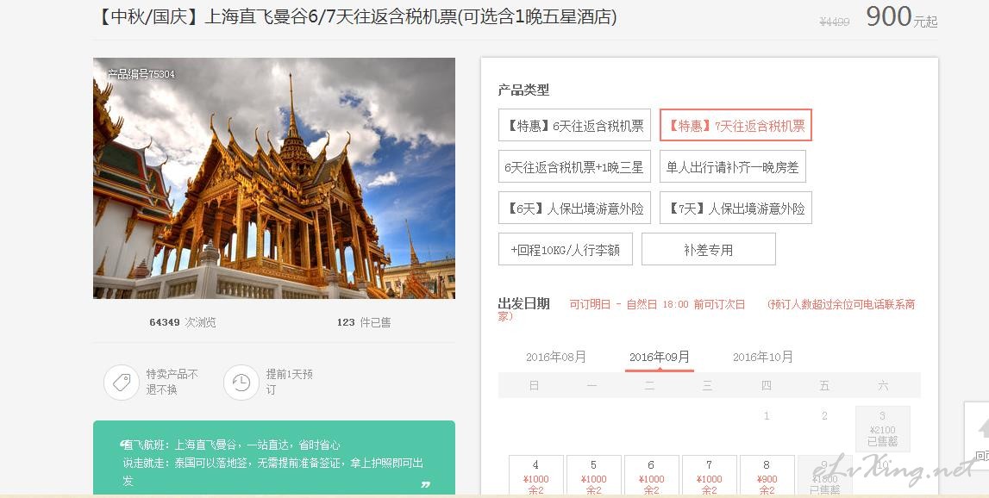The height and width of the screenshot is (498, 989).
Task: Click the crossed-out original price ¥4499
Action: coord(835,22)
